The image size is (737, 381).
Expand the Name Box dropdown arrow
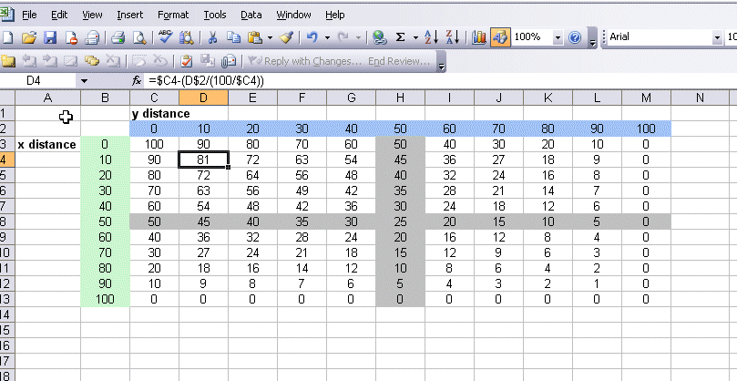[85, 81]
